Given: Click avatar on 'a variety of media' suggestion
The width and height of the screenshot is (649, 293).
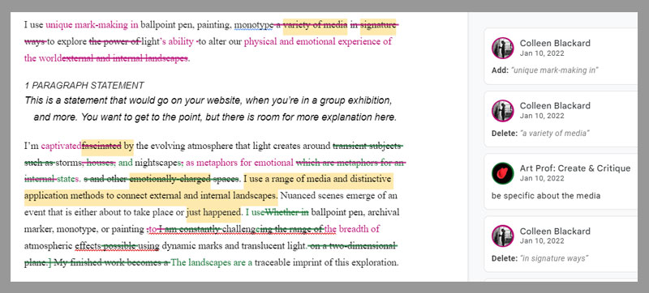Looking at the screenshot, I should [x=502, y=111].
